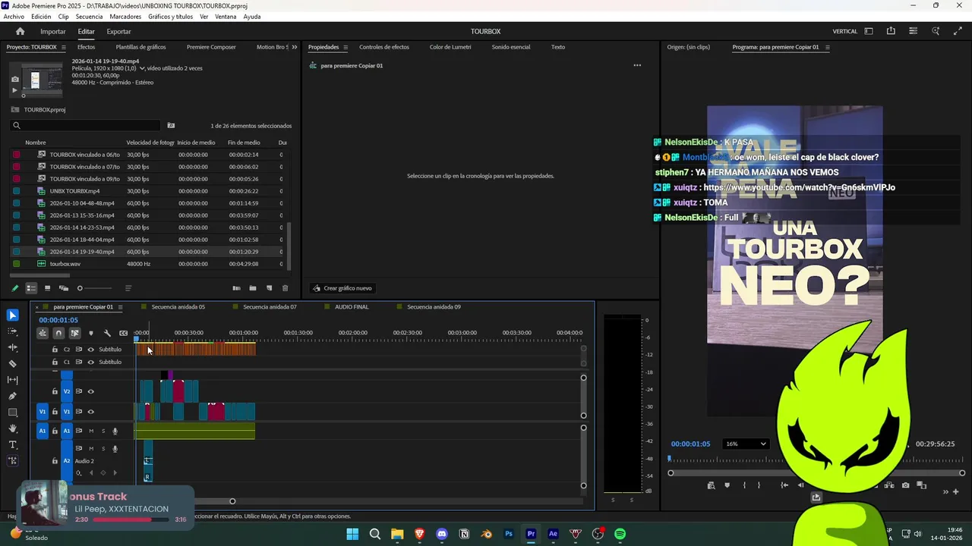Toggle visibility eye of track V2
The width and height of the screenshot is (972, 546).
click(91, 391)
